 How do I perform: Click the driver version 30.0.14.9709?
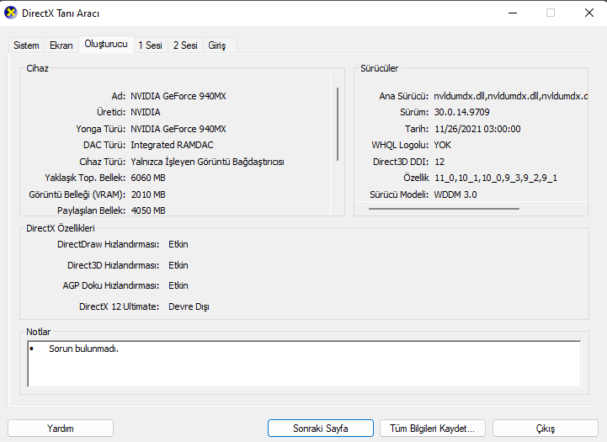(462, 112)
